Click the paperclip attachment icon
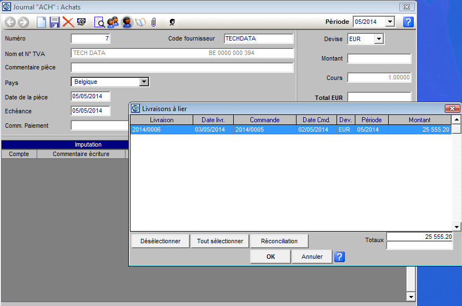 (x=154, y=22)
